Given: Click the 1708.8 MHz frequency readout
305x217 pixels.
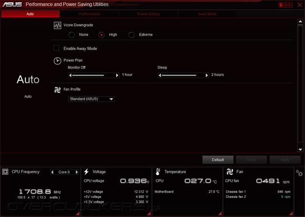Looking at the screenshot, I should point(40,192).
